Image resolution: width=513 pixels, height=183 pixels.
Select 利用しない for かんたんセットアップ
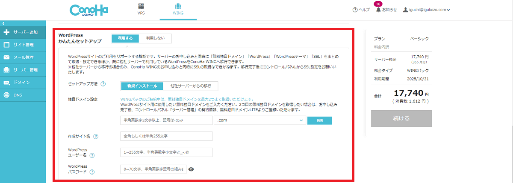click(x=155, y=38)
